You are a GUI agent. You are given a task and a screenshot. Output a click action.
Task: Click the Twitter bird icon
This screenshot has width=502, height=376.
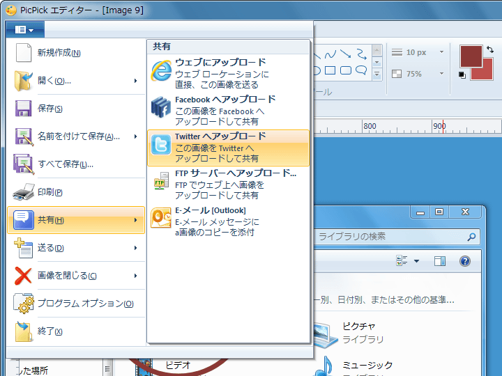[161, 145]
